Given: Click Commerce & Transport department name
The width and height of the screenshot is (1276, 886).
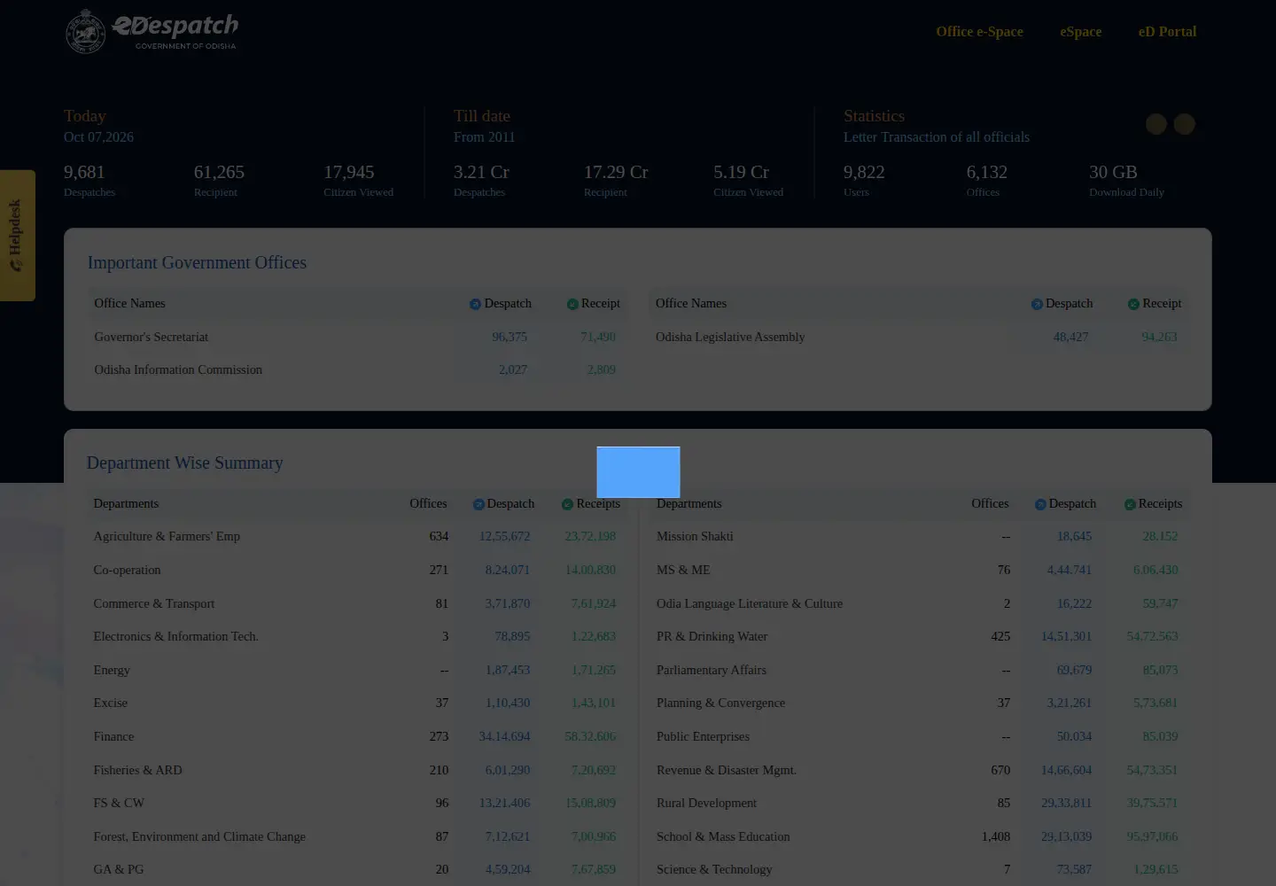Looking at the screenshot, I should (x=154, y=603).
